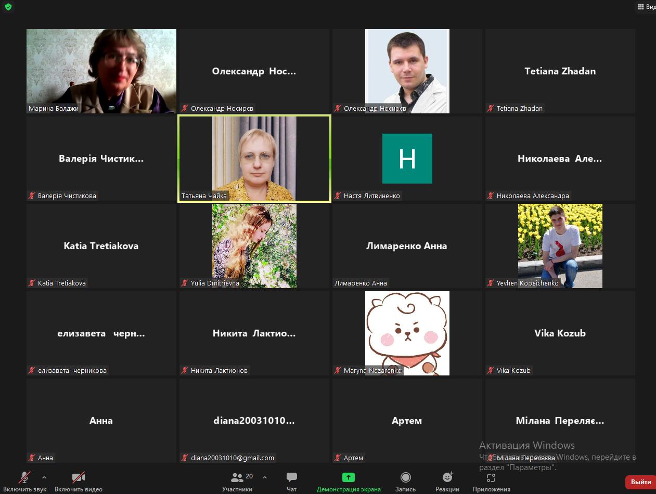The image size is (656, 494).
Task: Click the green encryption shield icon
Action: coord(8,7)
